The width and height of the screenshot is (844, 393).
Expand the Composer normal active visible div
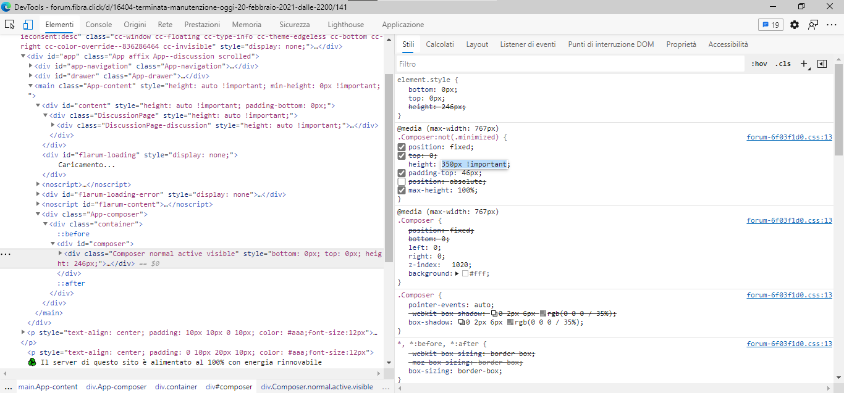(61, 254)
